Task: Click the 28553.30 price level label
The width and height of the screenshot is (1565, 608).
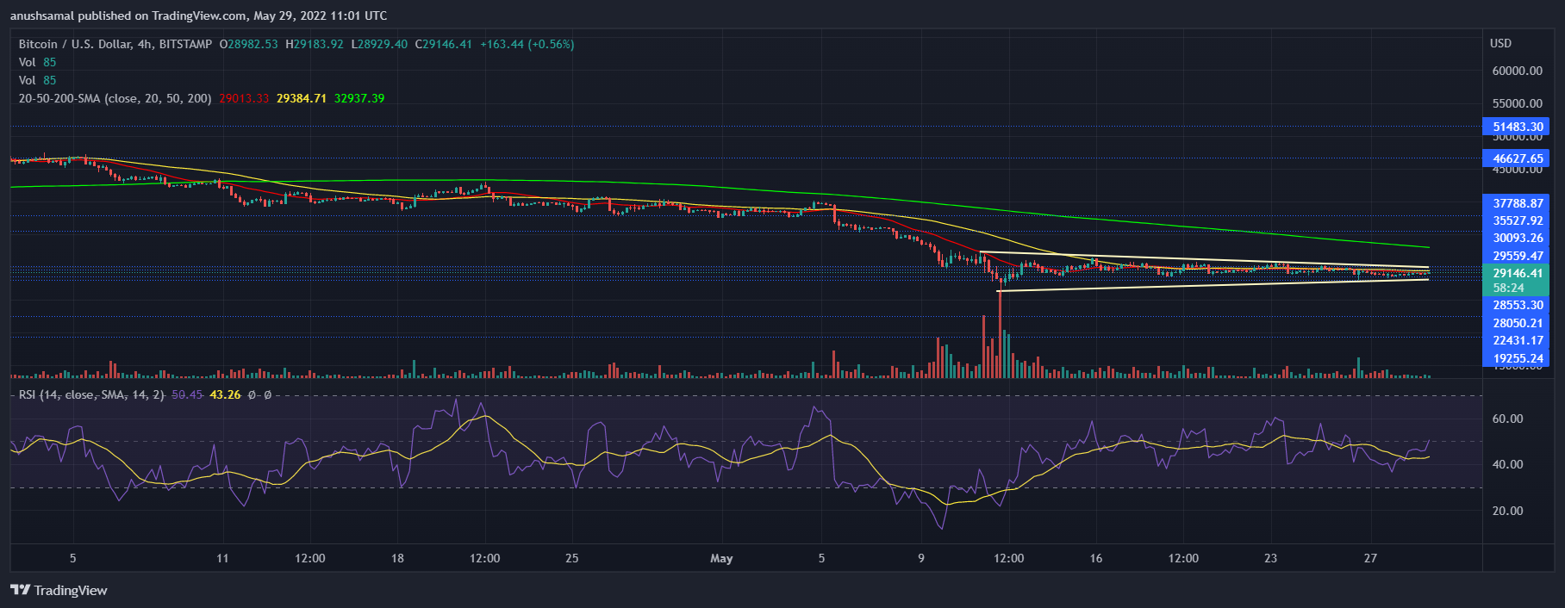Action: pos(1518,305)
